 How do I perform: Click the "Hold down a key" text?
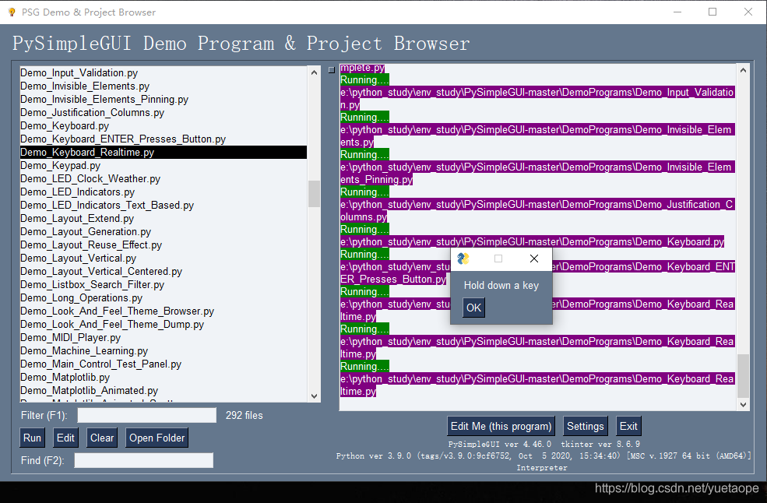click(x=501, y=286)
